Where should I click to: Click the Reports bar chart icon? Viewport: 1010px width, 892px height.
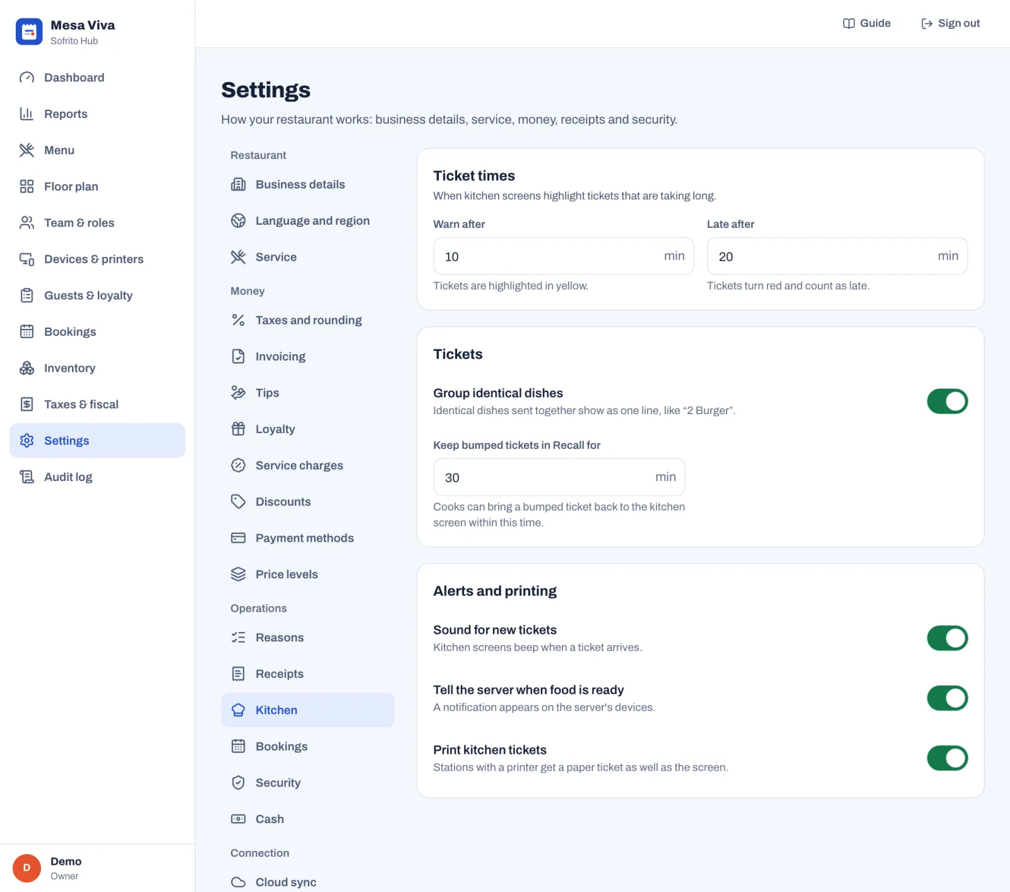coord(27,114)
